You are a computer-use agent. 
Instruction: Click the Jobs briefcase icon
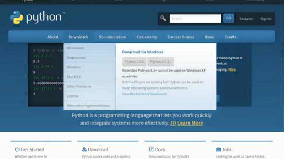click(x=218, y=149)
